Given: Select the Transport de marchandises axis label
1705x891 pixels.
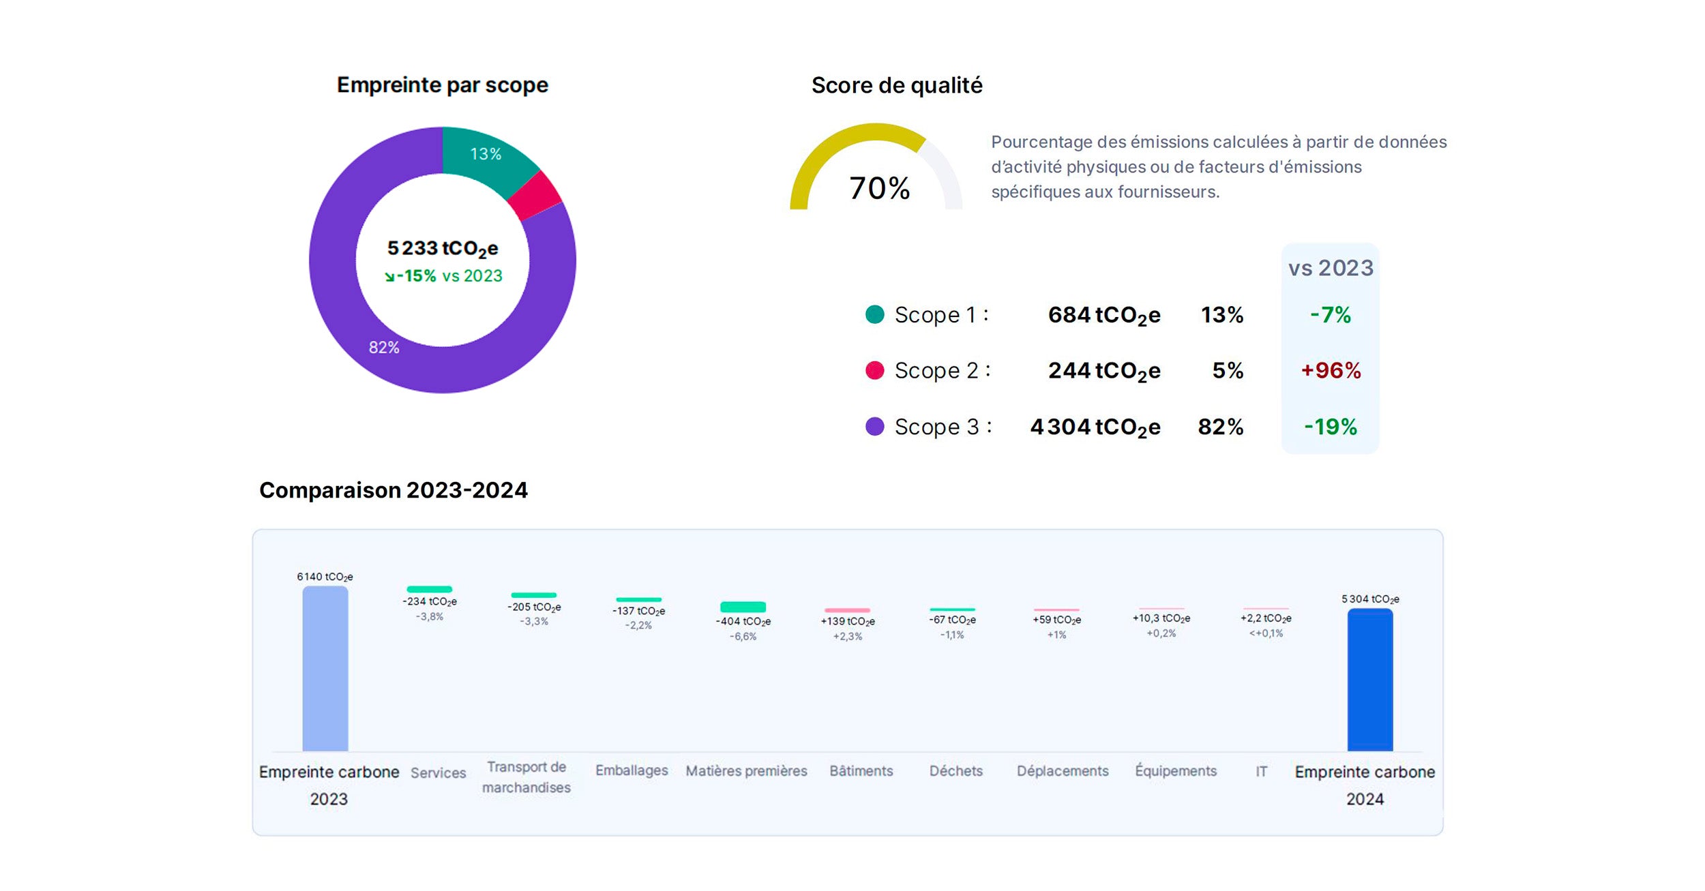Looking at the screenshot, I should (x=526, y=776).
